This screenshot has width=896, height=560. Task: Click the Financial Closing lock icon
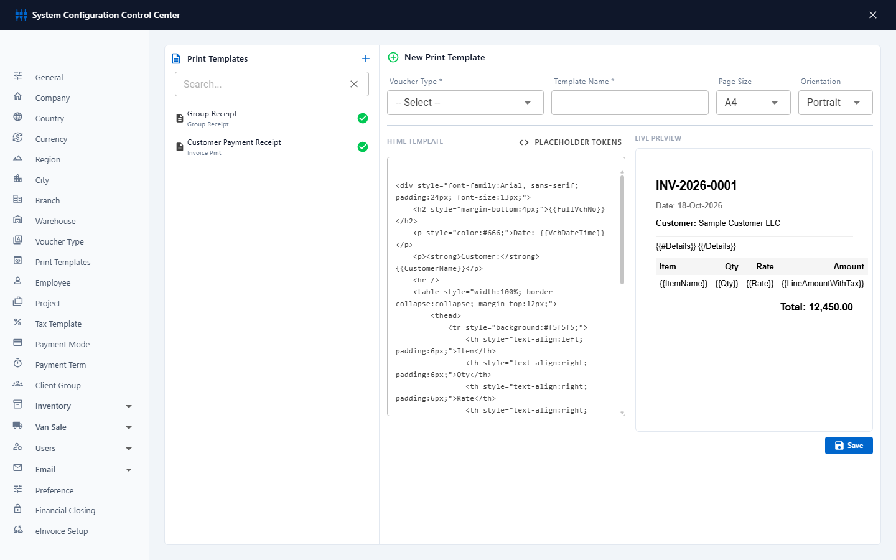(17, 509)
